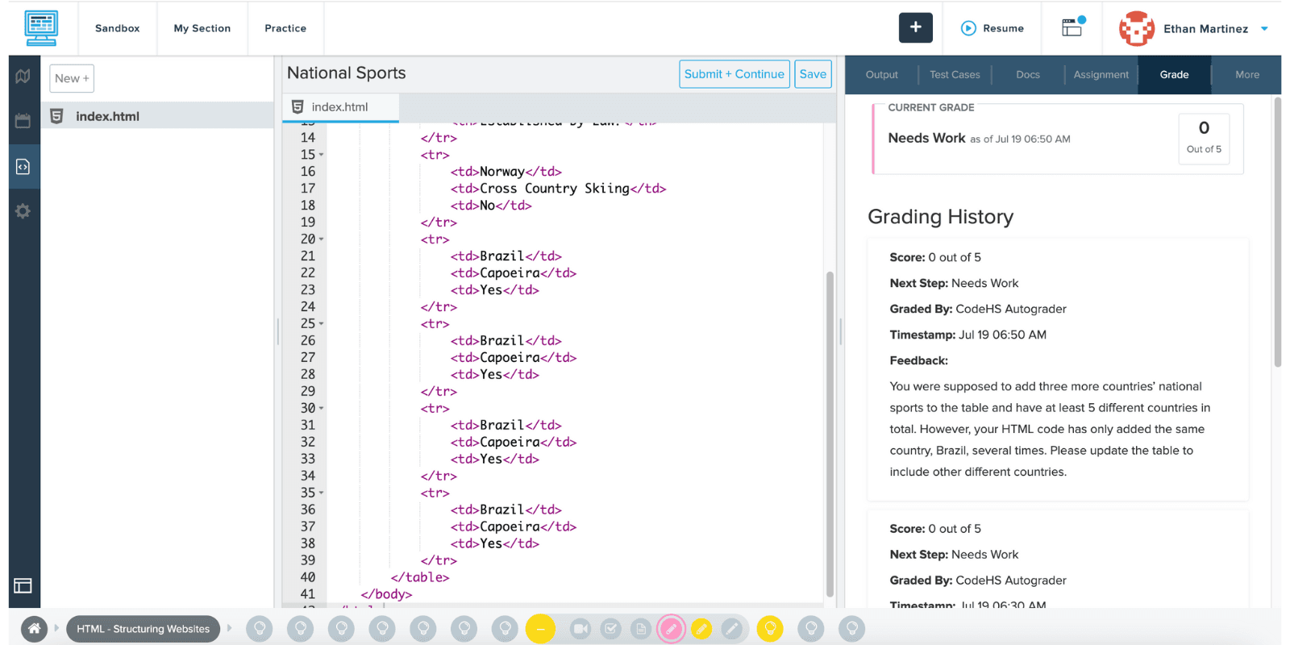Click the dark plus button in header
Image resolution: width=1290 pixels, height=645 pixels.
point(915,27)
